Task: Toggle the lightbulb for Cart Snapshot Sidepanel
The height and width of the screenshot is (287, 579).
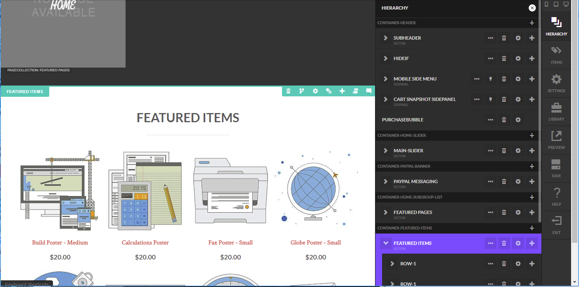Action: 491,99
